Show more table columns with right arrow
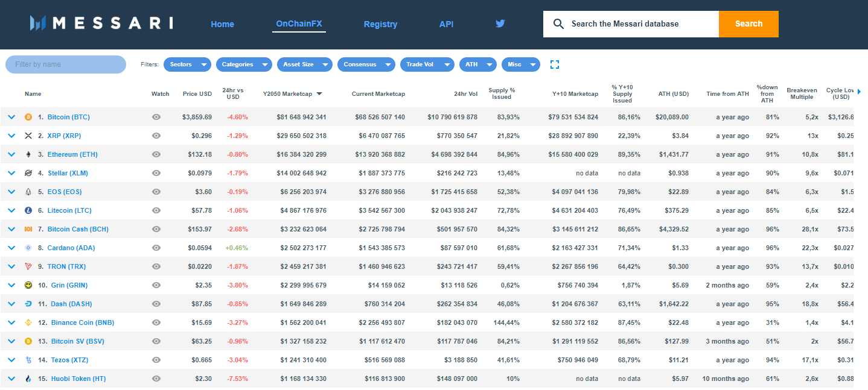 859,92
